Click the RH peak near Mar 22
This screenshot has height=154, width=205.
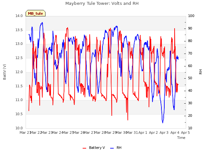(42, 22)
